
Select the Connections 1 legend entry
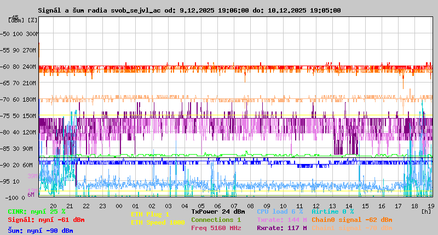click(216, 220)
